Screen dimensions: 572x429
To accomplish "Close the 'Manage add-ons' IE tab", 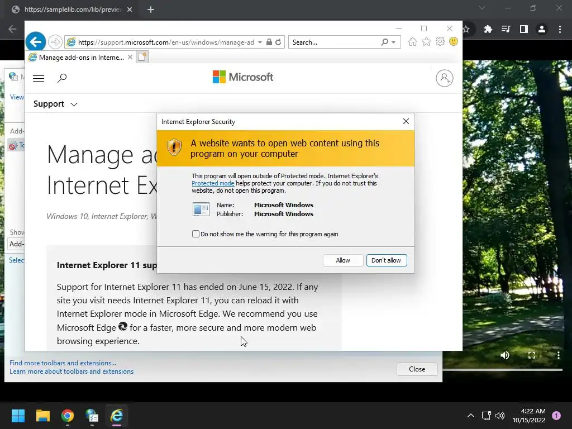I will pyautogui.click(x=130, y=58).
